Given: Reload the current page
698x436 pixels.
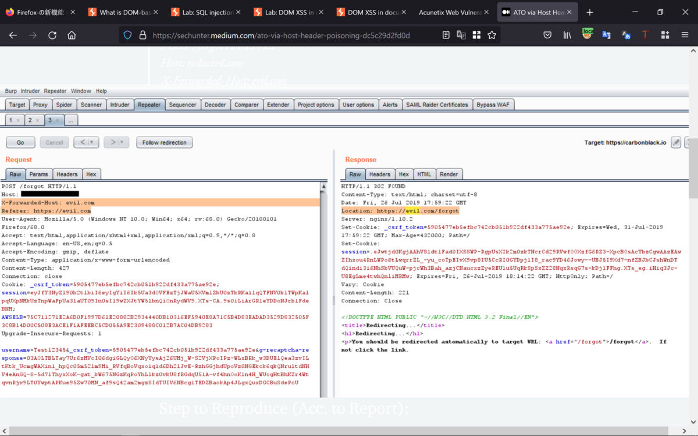Looking at the screenshot, I should 52,35.
